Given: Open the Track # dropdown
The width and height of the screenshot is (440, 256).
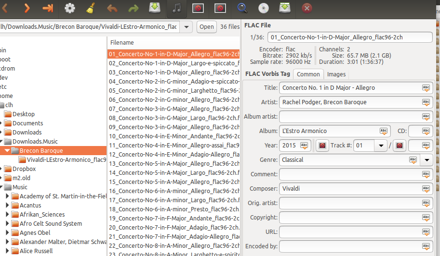Looking at the screenshot, I should (x=382, y=146).
